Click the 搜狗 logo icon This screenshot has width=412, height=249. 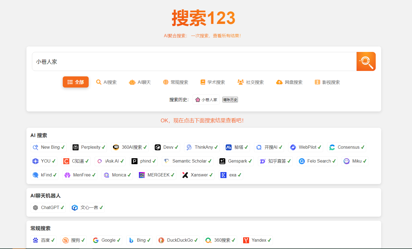(65, 240)
